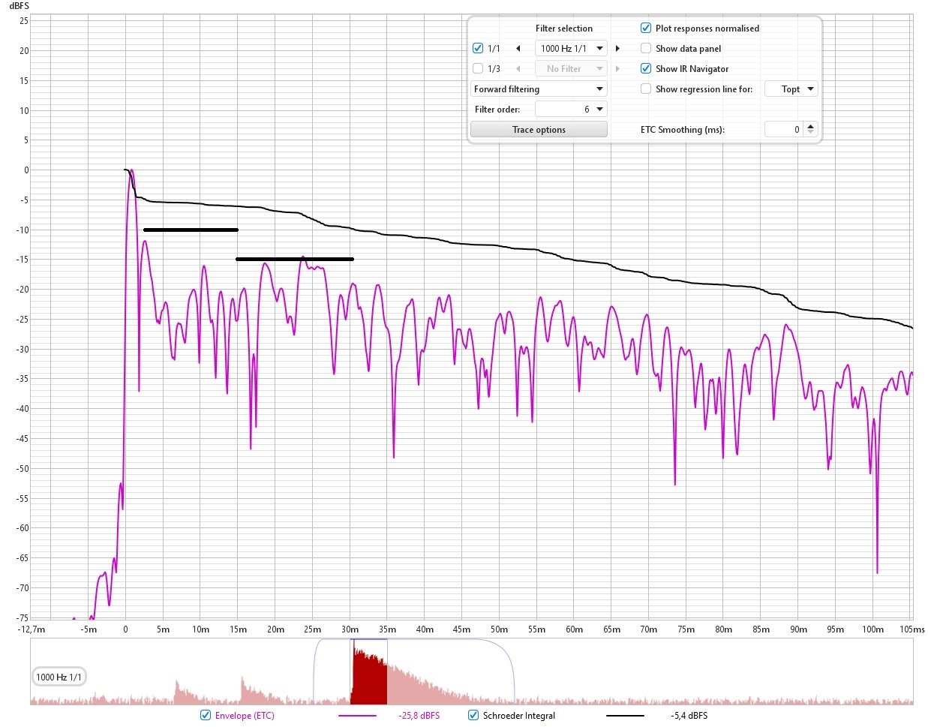Image resolution: width=928 pixels, height=727 pixels.
Task: Open the Topt regression dropdown
Action: [x=791, y=89]
